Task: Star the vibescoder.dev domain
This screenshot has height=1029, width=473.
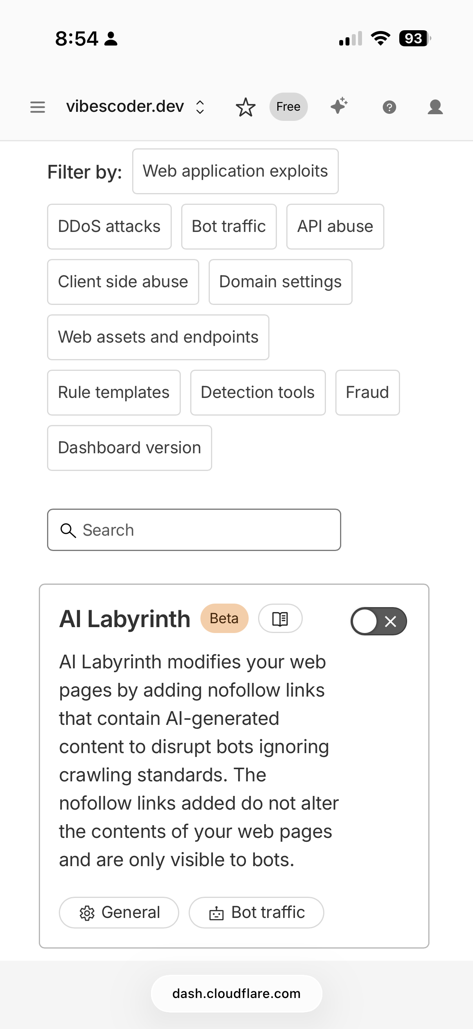Action: [x=246, y=107]
